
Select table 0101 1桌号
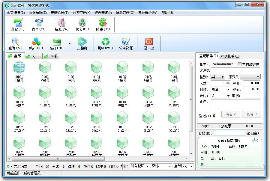19,70
